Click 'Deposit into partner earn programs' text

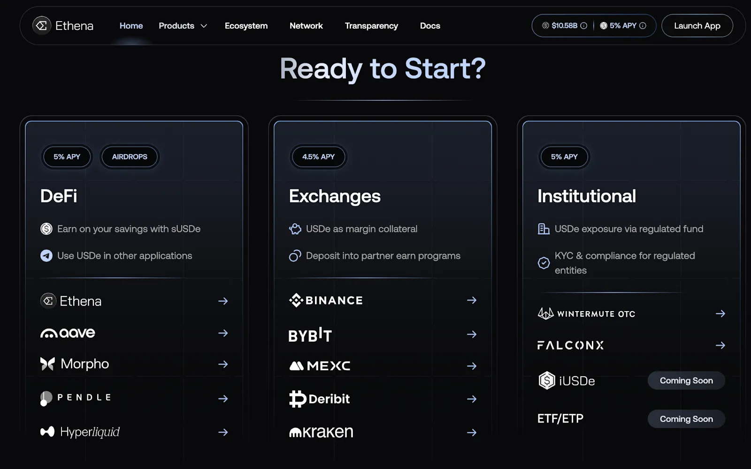[383, 256]
